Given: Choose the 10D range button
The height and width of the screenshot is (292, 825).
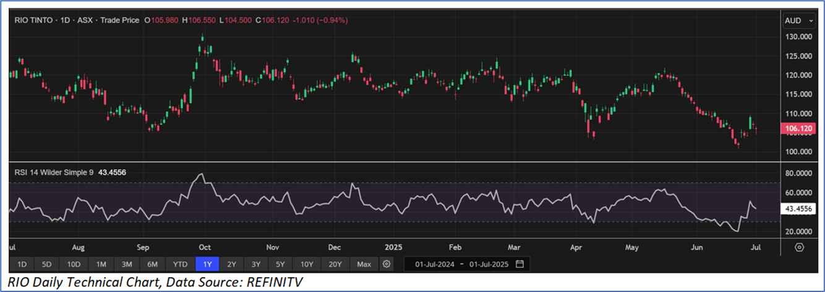Looking at the screenshot, I should tap(74, 264).
